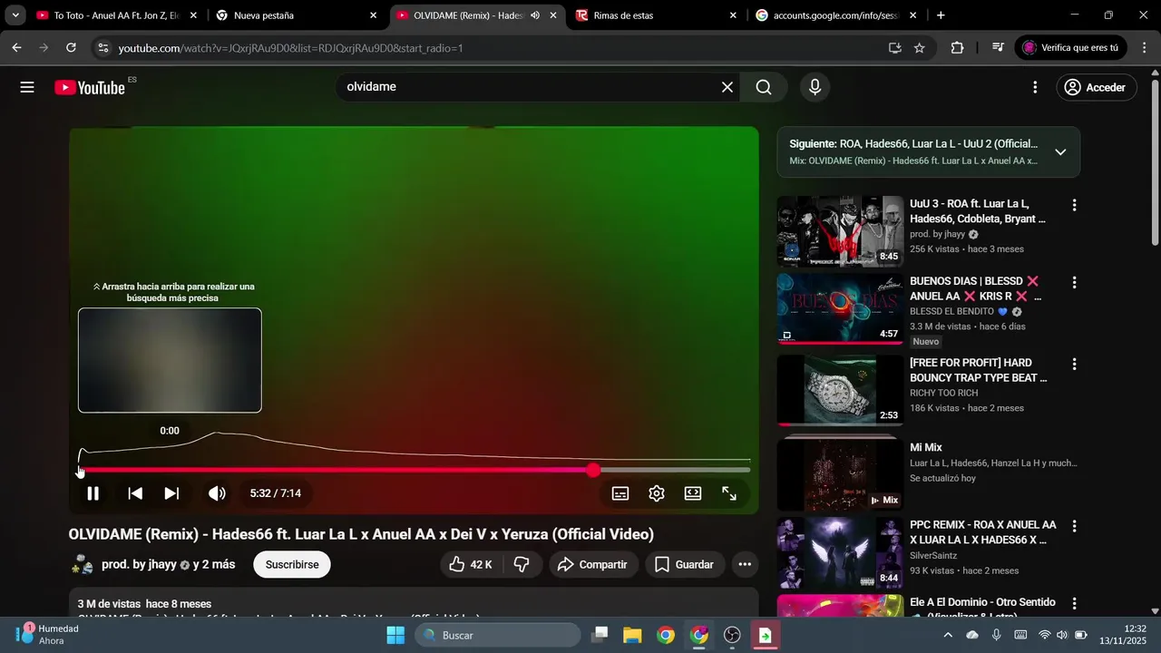The width and height of the screenshot is (1161, 653).
Task: Click the red playhead scrubber dot
Action: (x=593, y=470)
